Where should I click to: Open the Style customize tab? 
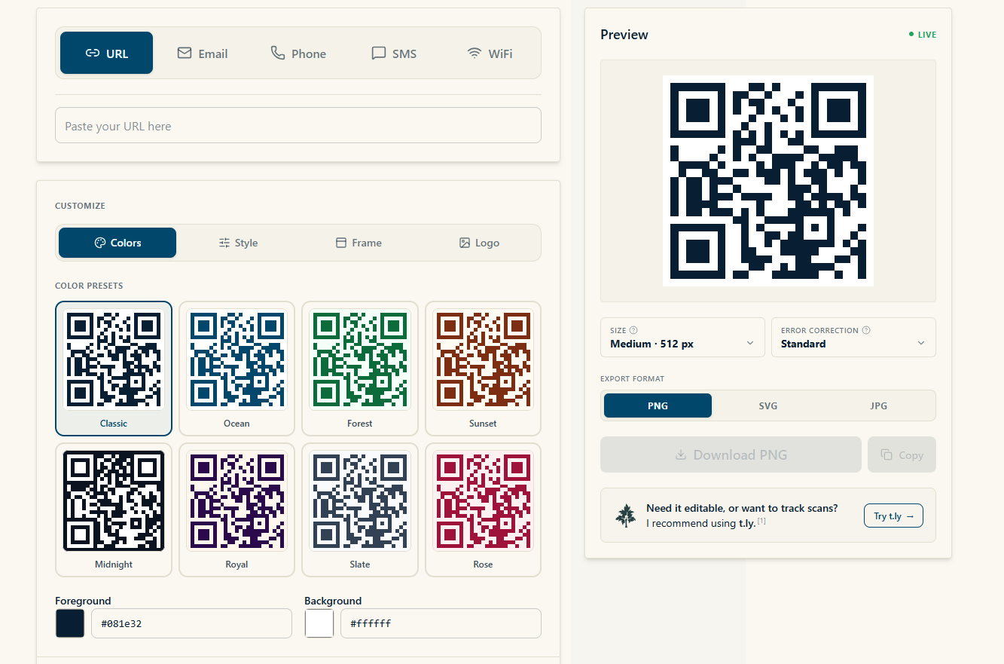pyautogui.click(x=238, y=243)
